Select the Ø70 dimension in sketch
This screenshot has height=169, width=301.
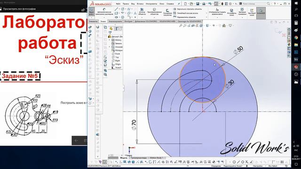pyautogui.click(x=134, y=125)
